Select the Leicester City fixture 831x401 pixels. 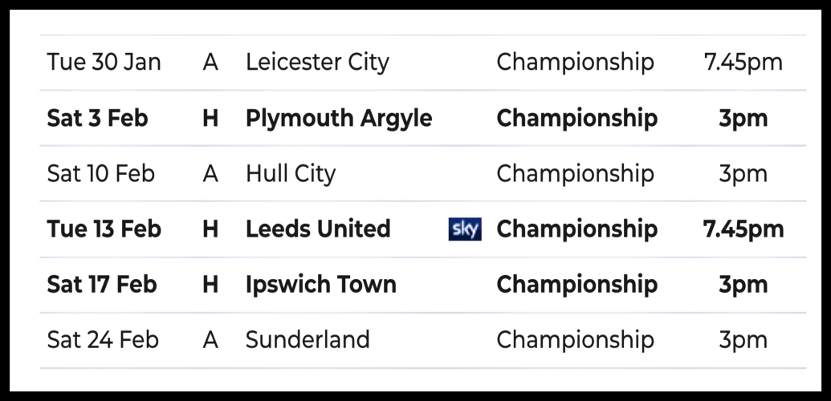coord(317,63)
